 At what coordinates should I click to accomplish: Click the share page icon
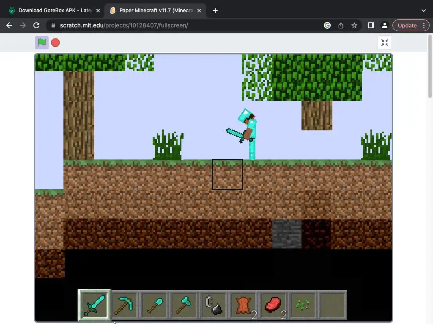coord(341,25)
